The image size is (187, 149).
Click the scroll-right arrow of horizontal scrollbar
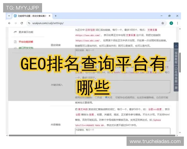pos(177,135)
